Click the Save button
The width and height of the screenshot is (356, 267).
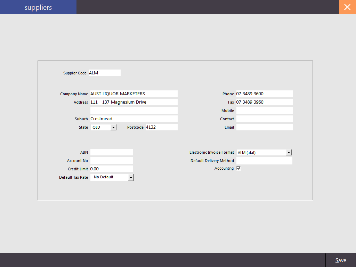point(341,260)
